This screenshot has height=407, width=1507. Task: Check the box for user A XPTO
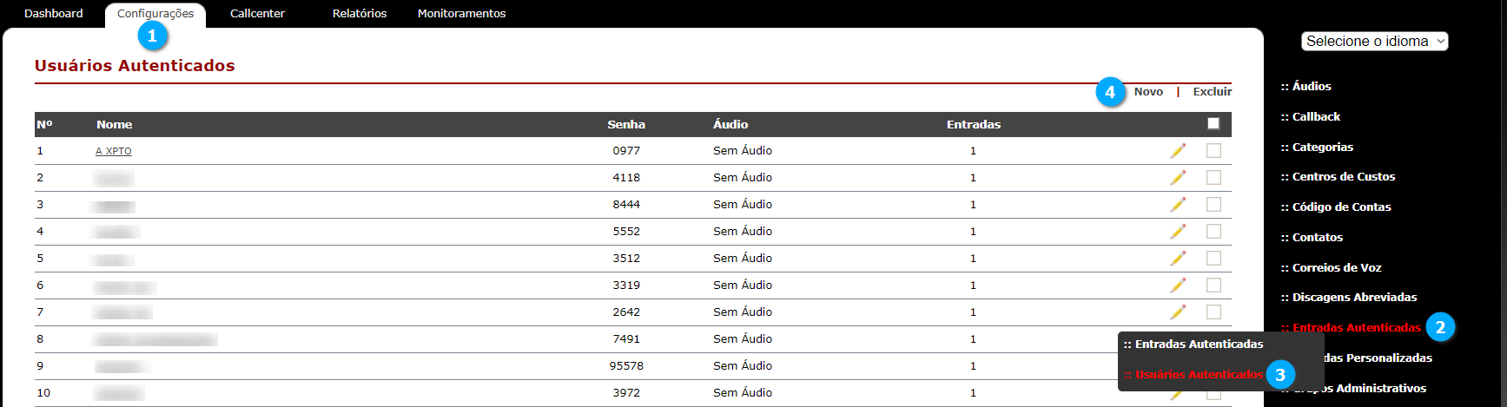click(x=1213, y=151)
